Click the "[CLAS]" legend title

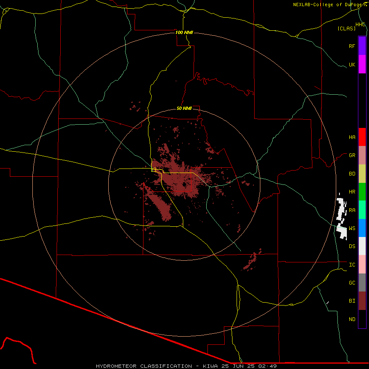(x=346, y=28)
